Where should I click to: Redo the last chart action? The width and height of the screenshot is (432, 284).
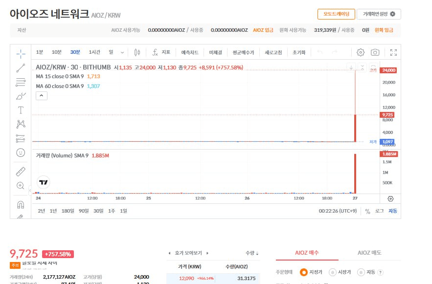click(335, 52)
